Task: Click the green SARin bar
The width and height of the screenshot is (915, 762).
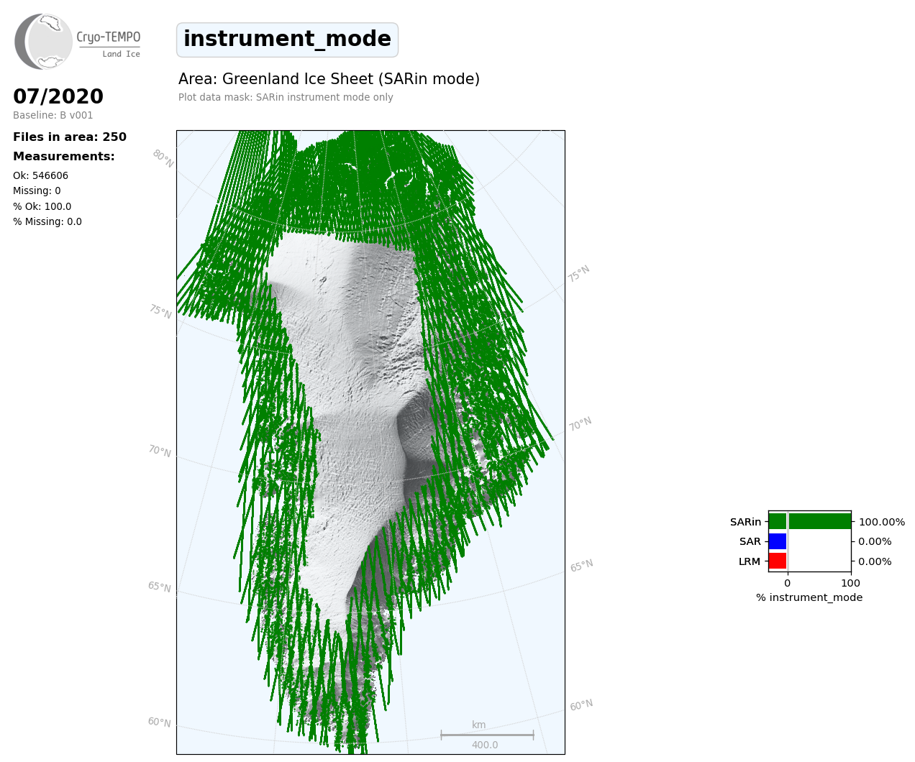Action: point(809,521)
